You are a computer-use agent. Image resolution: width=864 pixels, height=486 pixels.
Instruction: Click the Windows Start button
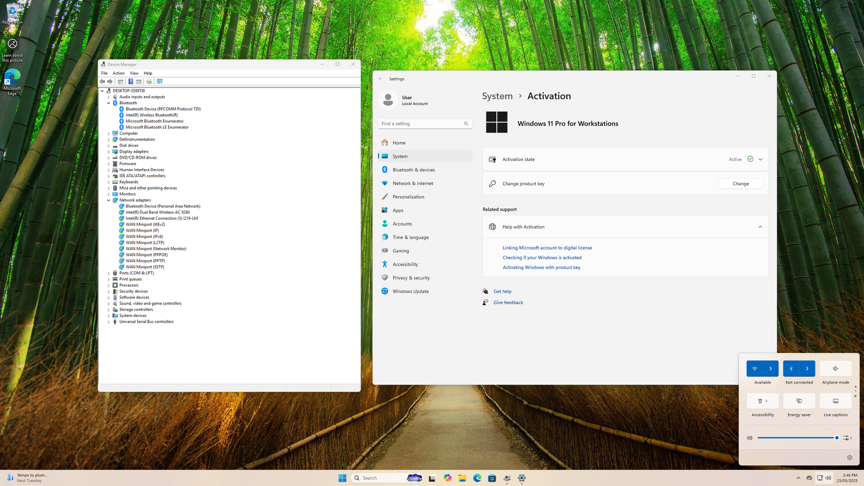342,478
